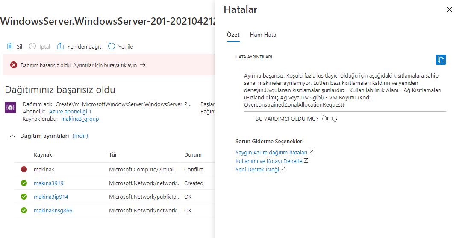Copy error details with the blue copy icon
Viewport: 465px width, 238px height.
pyautogui.click(x=441, y=60)
